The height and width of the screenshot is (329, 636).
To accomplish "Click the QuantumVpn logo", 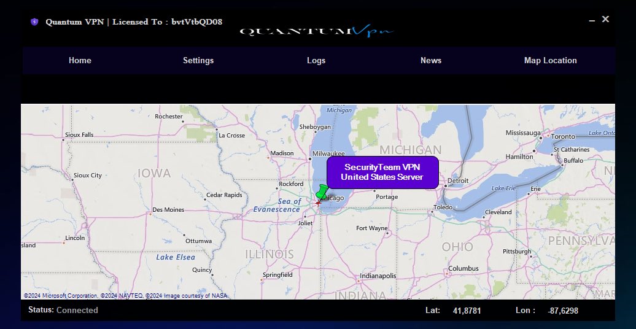I will (317, 32).
